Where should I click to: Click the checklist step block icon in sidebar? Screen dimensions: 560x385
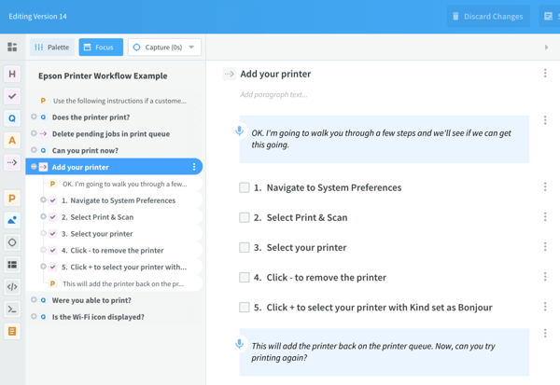click(x=12, y=96)
